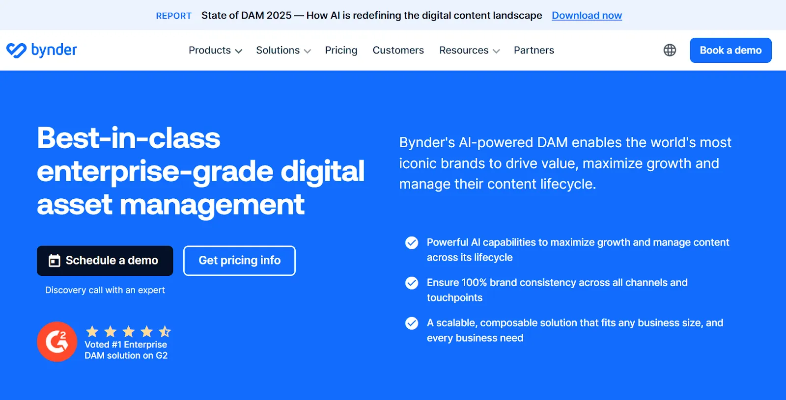The width and height of the screenshot is (786, 400).
Task: Click A scalable, composable solution bullet text
Action: pyautogui.click(x=575, y=330)
